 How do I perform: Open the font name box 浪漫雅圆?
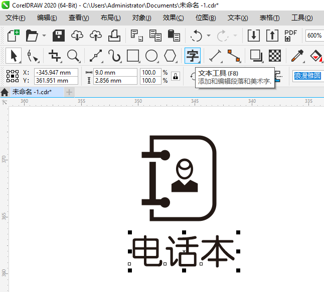point(308,76)
